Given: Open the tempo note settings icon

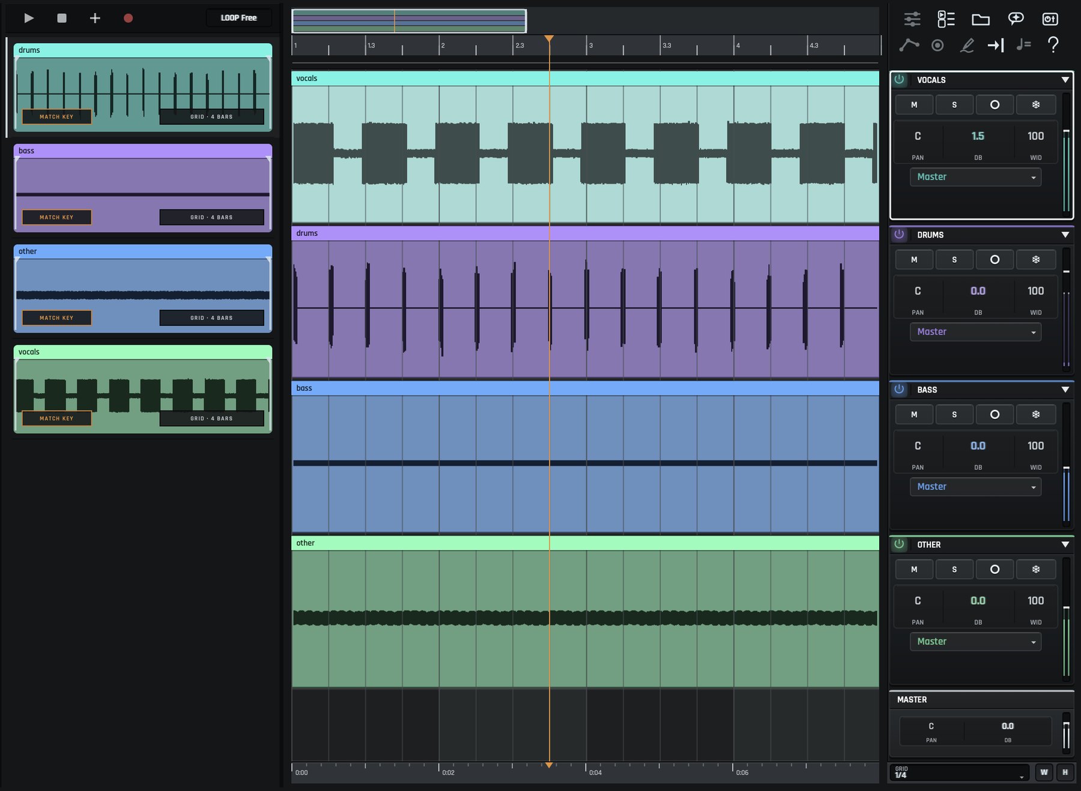Looking at the screenshot, I should coord(1024,44).
